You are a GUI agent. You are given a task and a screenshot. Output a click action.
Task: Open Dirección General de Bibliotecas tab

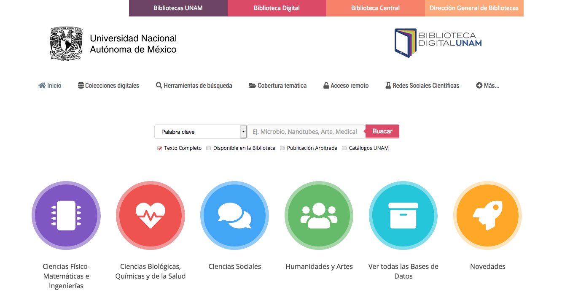pos(474,8)
